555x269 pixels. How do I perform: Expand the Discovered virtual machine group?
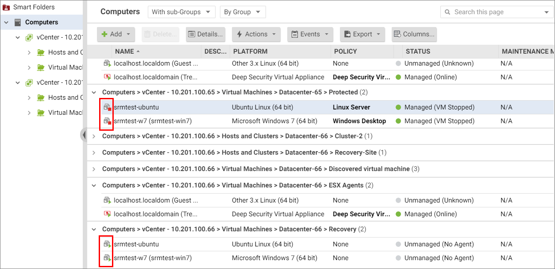94,169
